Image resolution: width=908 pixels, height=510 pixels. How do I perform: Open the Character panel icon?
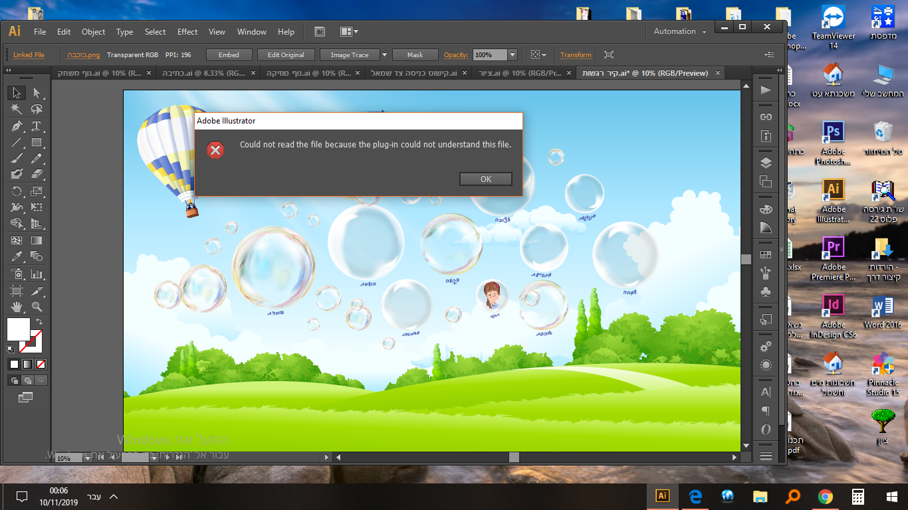pyautogui.click(x=766, y=392)
